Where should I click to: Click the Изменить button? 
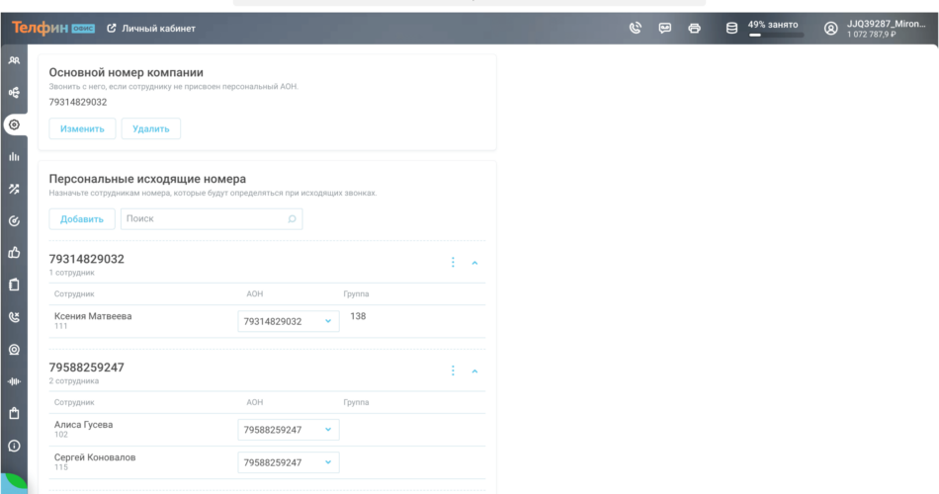82,128
